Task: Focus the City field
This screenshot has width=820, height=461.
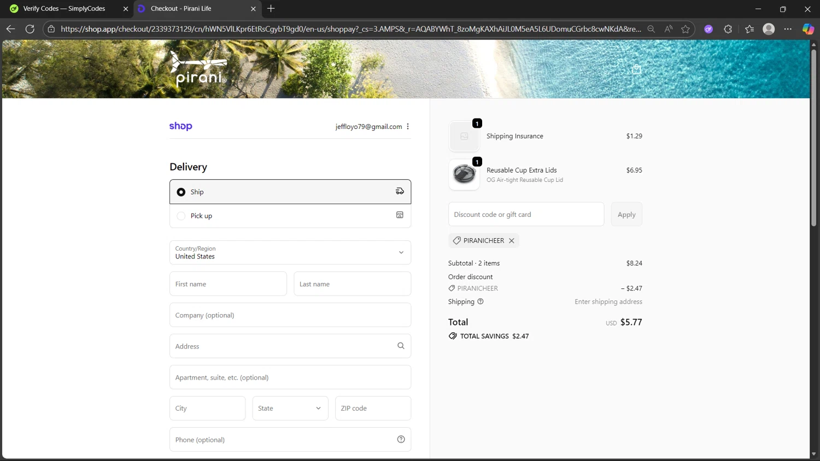Action: [207, 408]
